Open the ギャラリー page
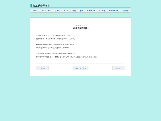 coord(91,10)
